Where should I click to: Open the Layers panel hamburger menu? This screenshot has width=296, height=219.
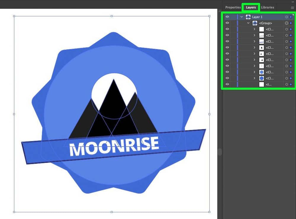click(292, 8)
